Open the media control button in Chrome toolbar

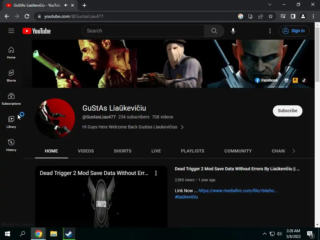[x=283, y=16]
